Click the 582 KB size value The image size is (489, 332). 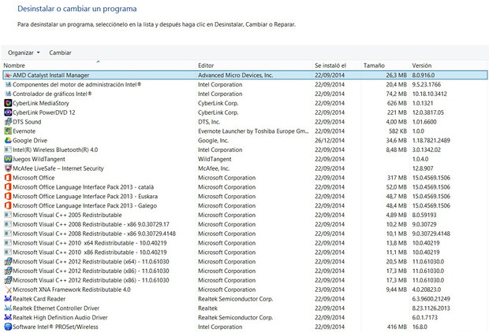(398, 131)
